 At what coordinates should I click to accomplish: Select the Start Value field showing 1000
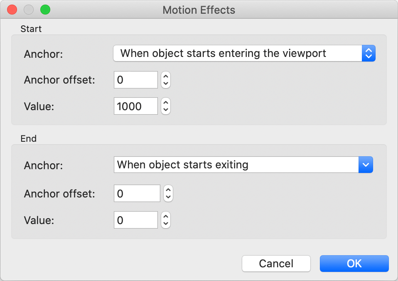pos(136,106)
